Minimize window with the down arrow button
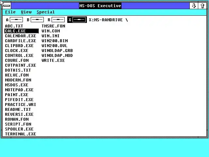Screen dimensions: 209x157 coord(194,6)
